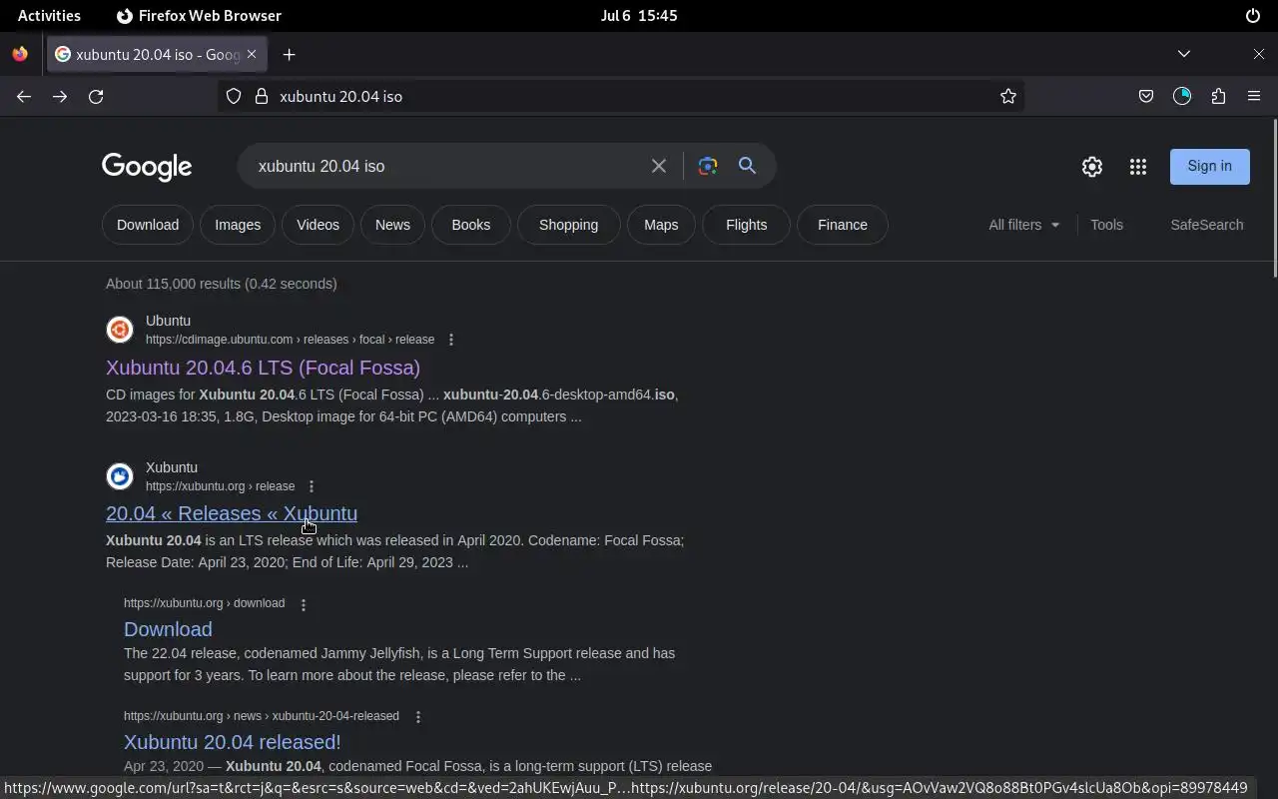Switch to Videos results
Viewport: 1278px width, 799px height.
(x=318, y=225)
